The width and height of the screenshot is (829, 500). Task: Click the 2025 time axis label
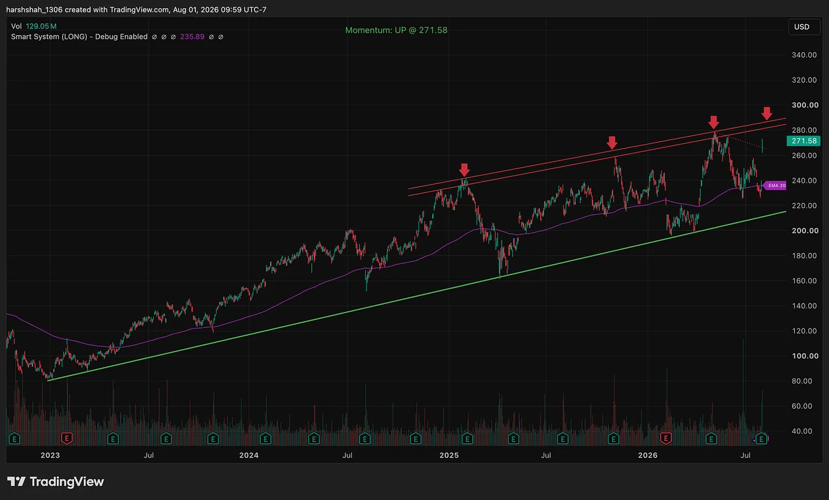click(x=449, y=455)
